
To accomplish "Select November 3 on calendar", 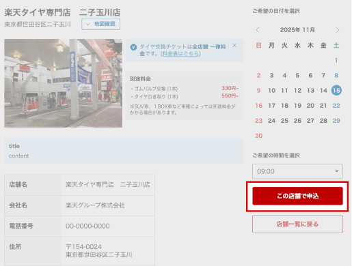I will click(271, 75).
